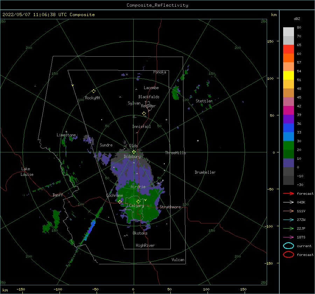This screenshot has height=294, width=315.
Task: Click the Strathmore label
Action: pyautogui.click(x=170, y=207)
